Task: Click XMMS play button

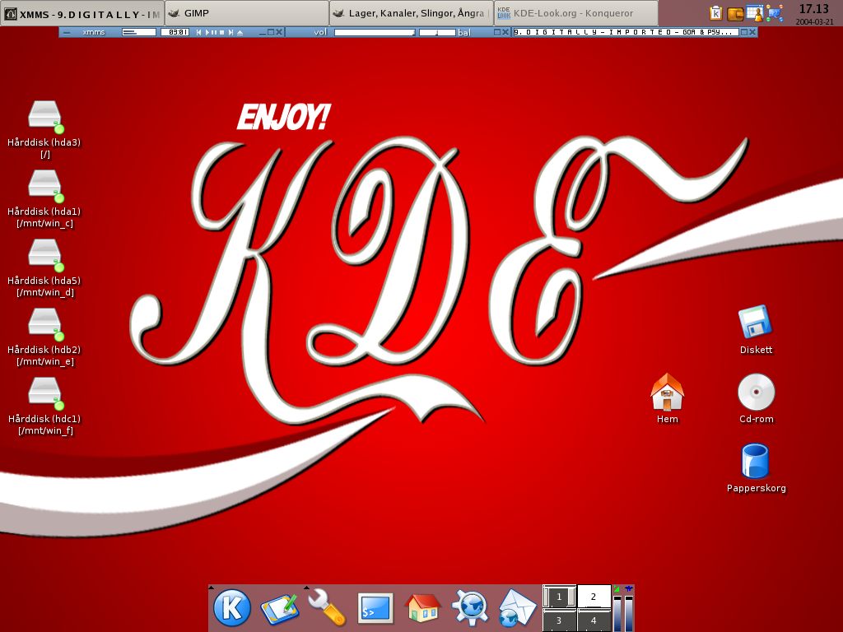Action: pos(207,32)
